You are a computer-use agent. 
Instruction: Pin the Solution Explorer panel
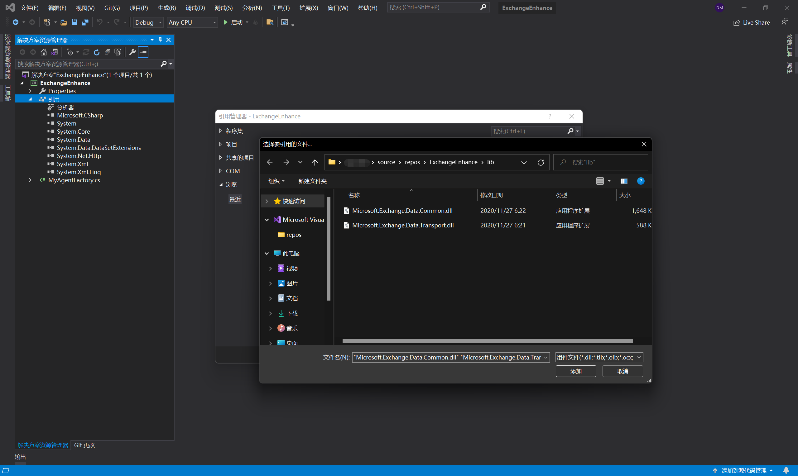[x=160, y=40]
